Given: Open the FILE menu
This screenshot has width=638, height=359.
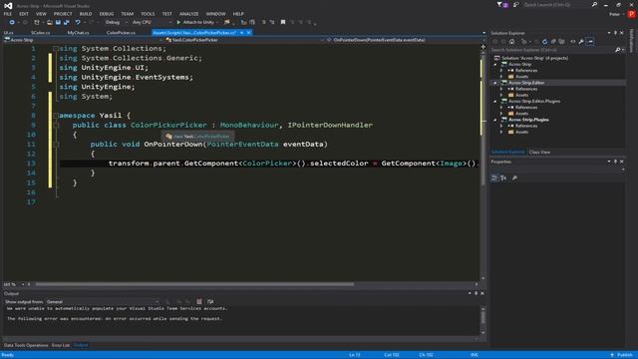Looking at the screenshot, I should [8, 14].
